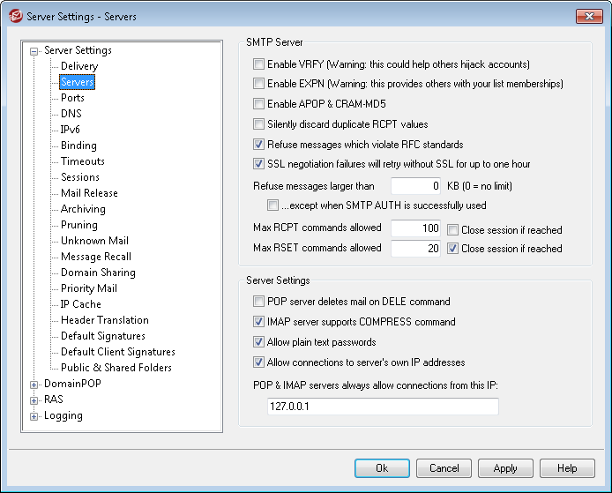Select Delivery in the settings tree
Image resolution: width=612 pixels, height=493 pixels.
point(79,66)
